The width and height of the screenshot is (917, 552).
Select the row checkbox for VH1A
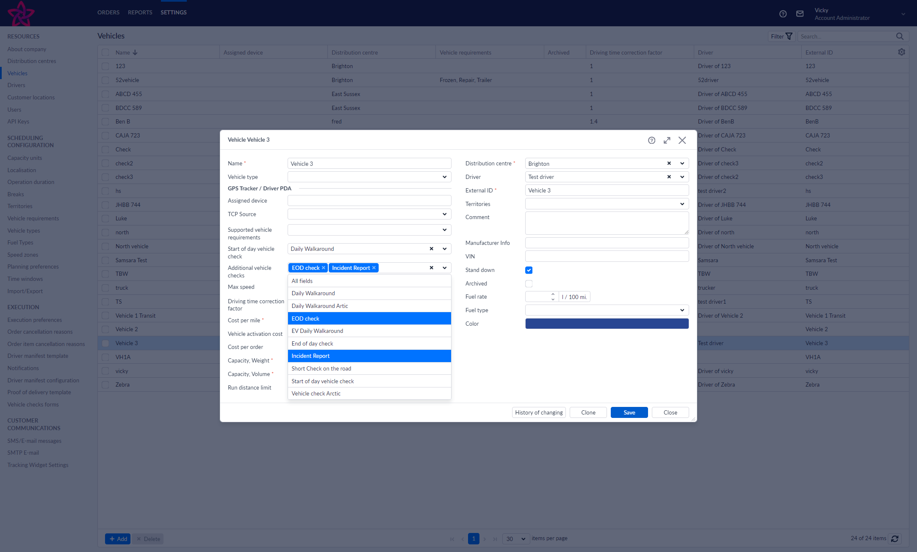[x=105, y=357]
